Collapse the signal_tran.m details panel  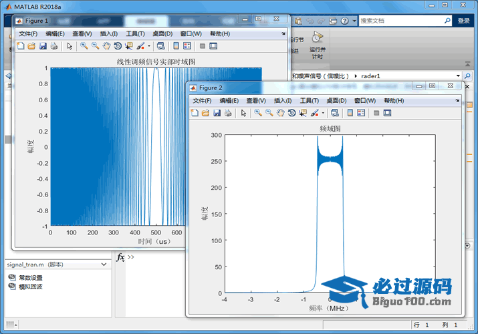(104, 265)
